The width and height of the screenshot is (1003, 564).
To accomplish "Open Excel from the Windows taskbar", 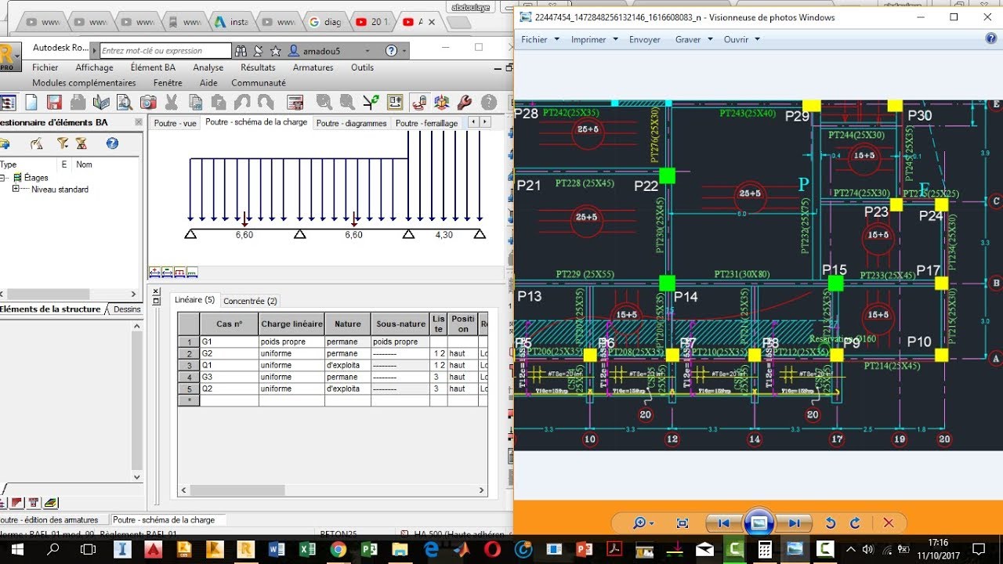I will 308,550.
